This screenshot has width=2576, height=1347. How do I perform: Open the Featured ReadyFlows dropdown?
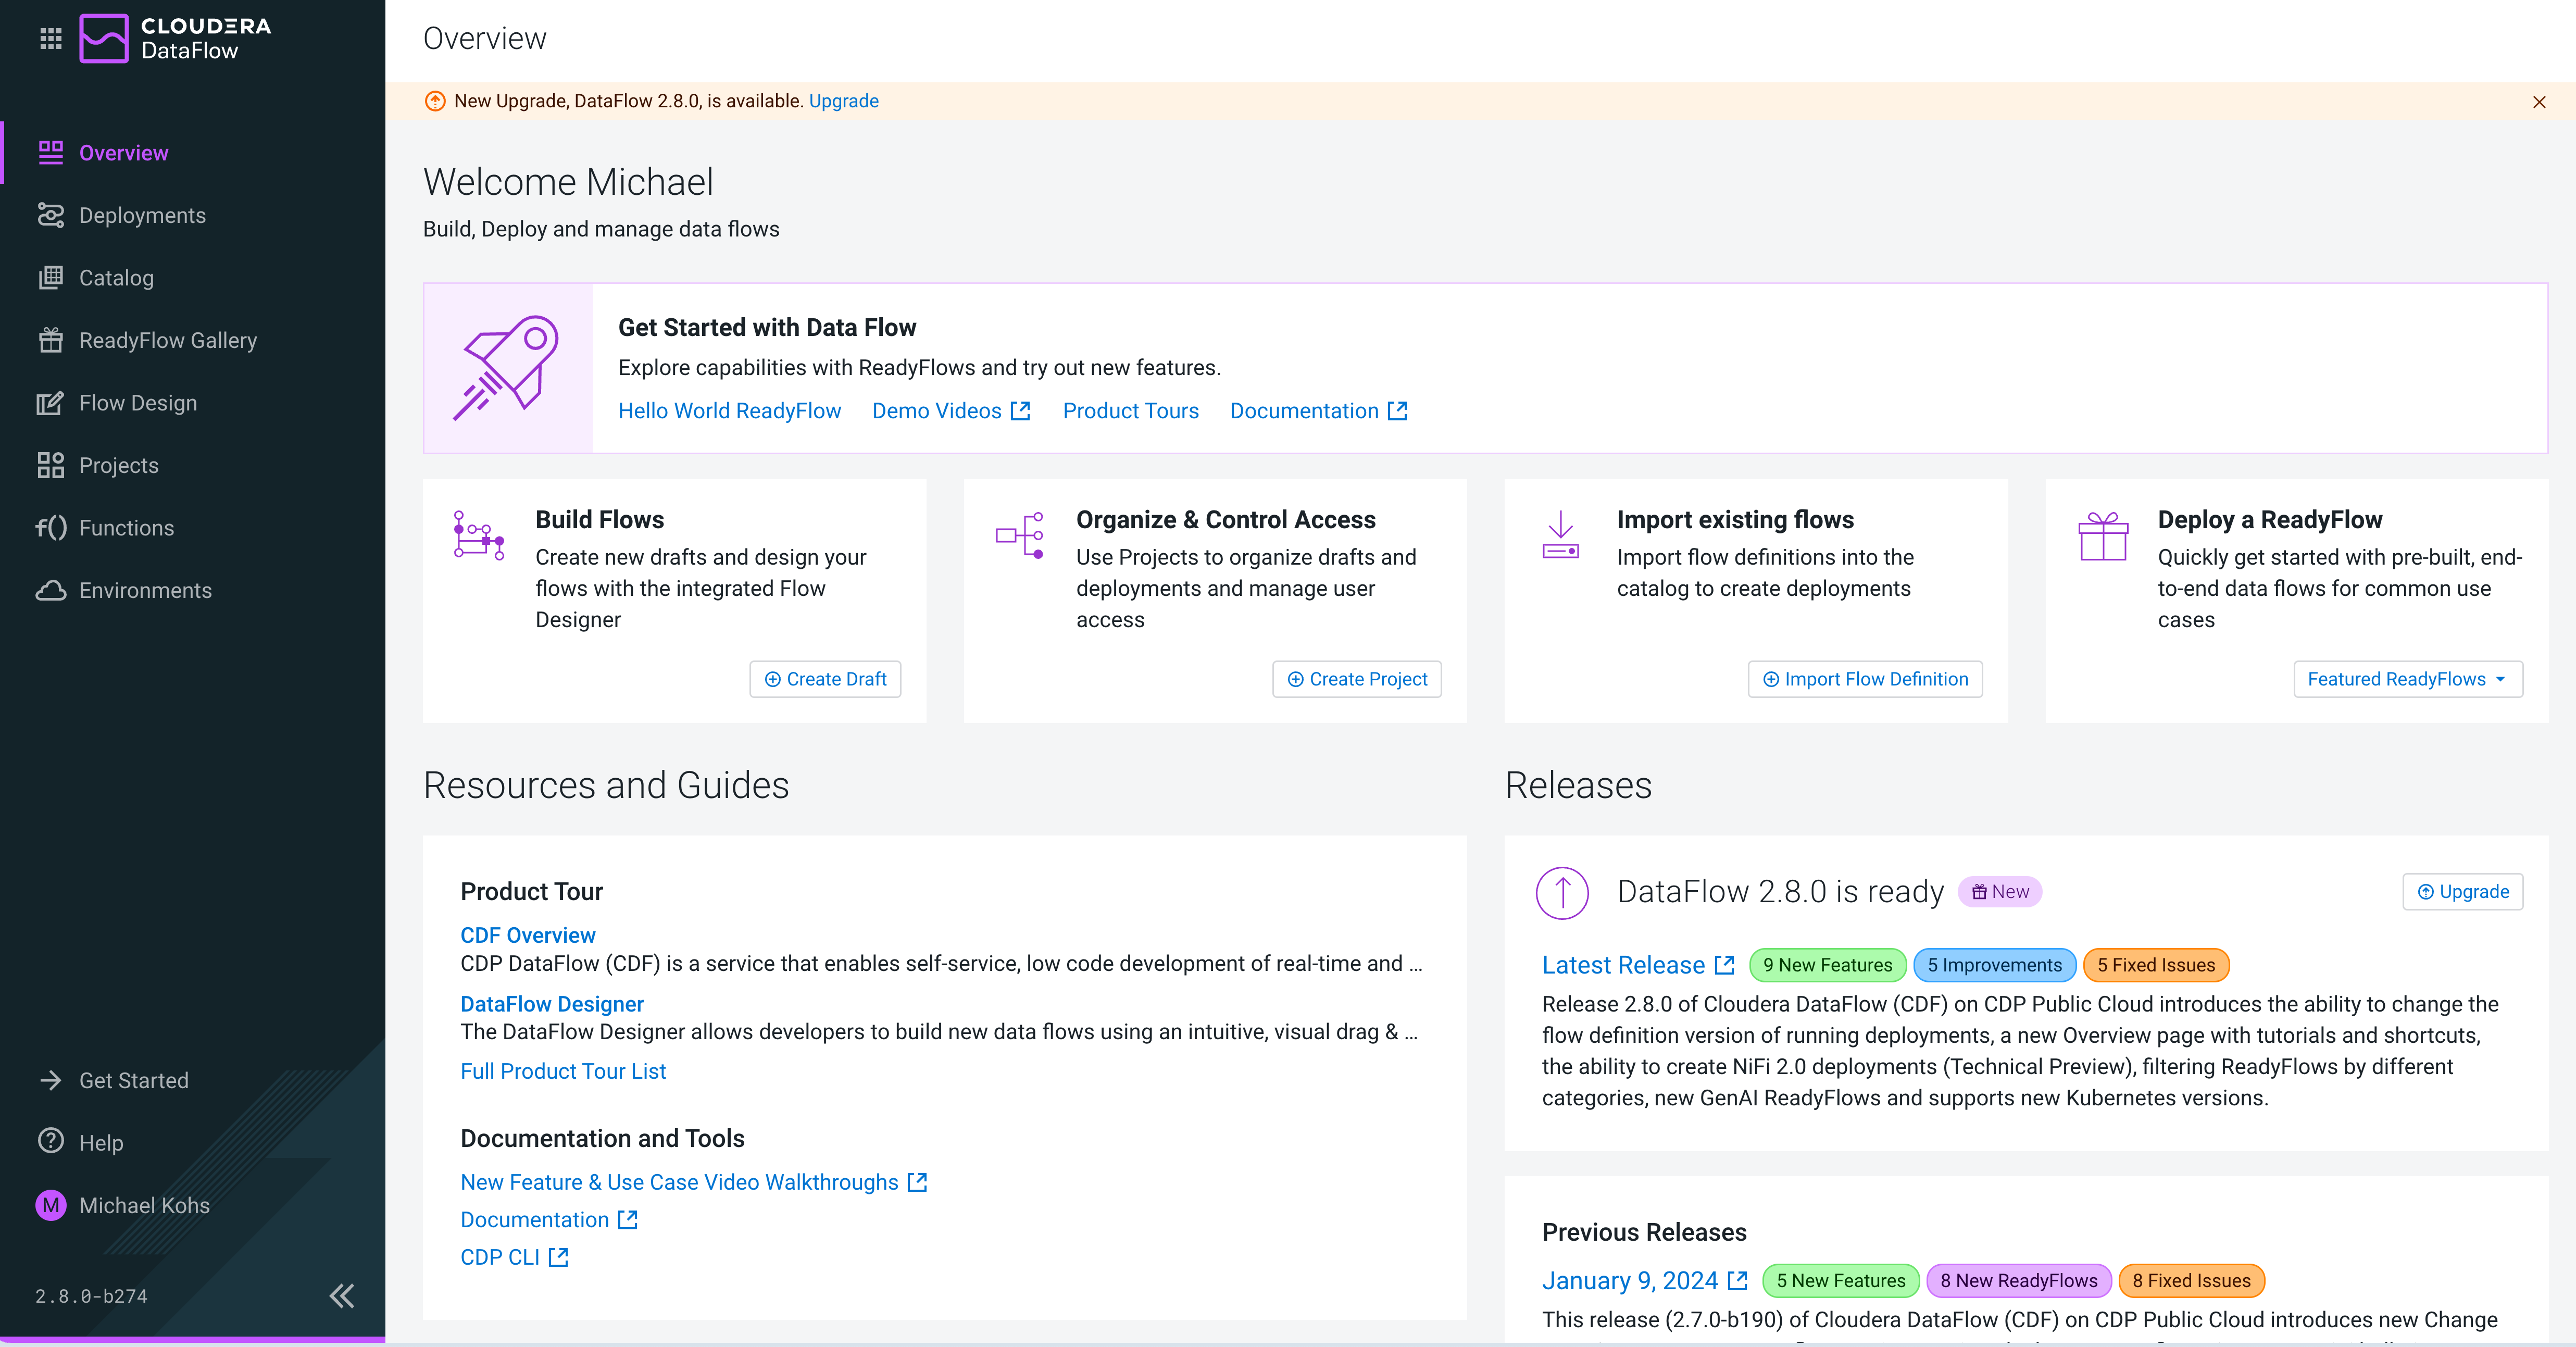[x=2407, y=679]
